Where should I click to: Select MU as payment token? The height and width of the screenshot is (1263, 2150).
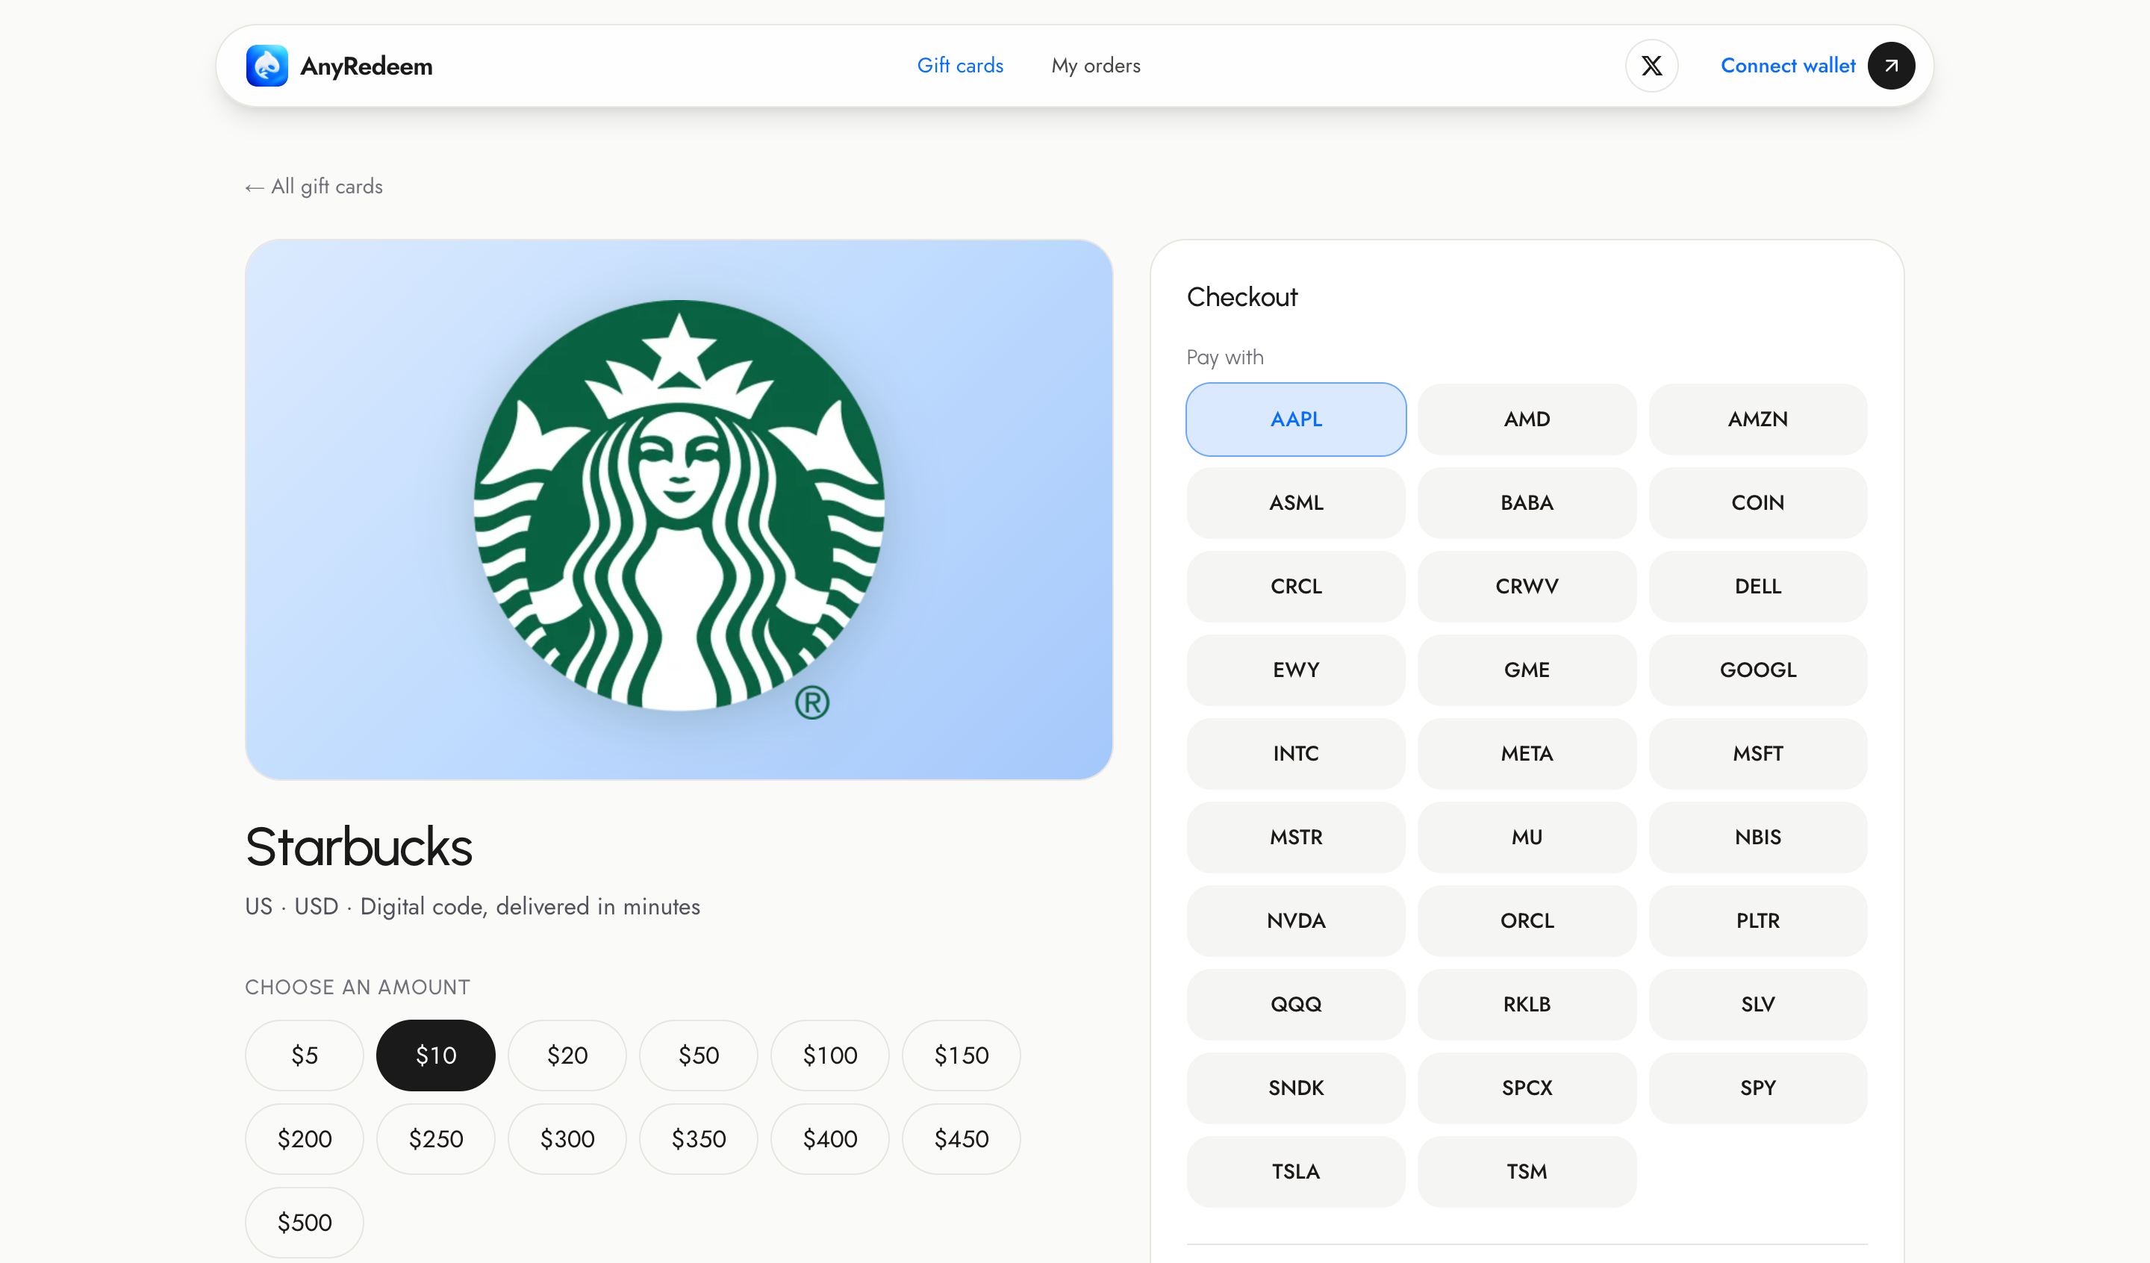tap(1527, 838)
